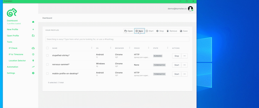Click the nervous-sammet profile name
Image resolution: width=259 pixels, height=108 pixels.
pyautogui.click(x=61, y=65)
